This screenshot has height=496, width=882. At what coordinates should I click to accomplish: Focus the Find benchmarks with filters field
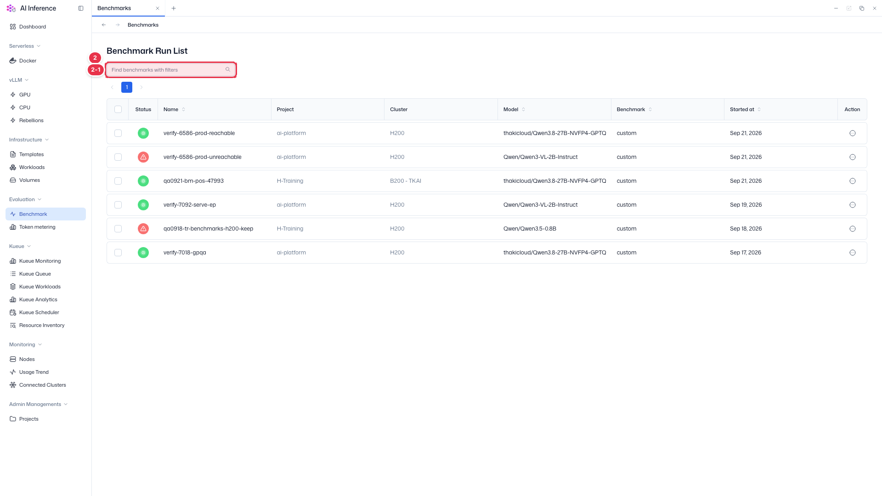pyautogui.click(x=171, y=70)
